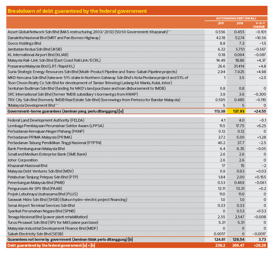Click the "Perbadanan Kemajuan Negeri Pahang (PKNP)" label
The height and width of the screenshot is (255, 277).
click(46, 131)
